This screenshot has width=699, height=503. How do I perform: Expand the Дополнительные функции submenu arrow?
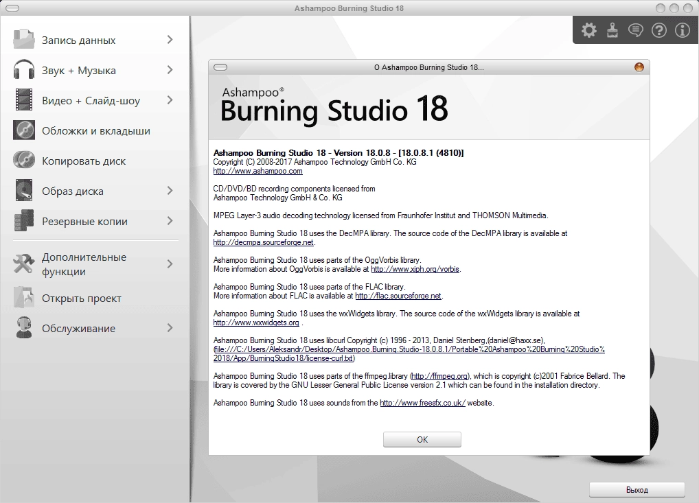pos(170,264)
